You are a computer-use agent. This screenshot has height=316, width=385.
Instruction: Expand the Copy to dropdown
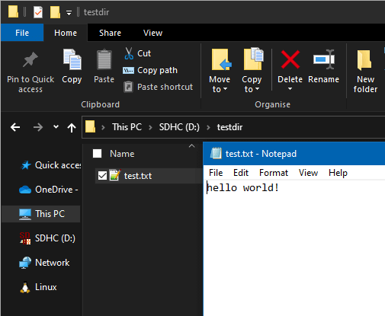pos(252,89)
